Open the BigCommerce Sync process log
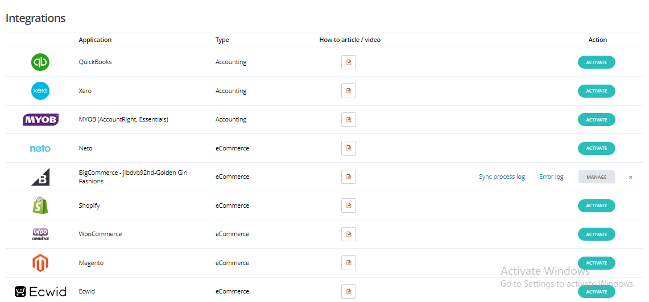649x302 pixels. click(502, 177)
